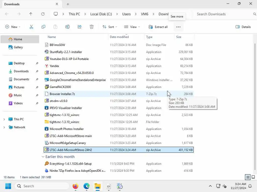The width and height of the screenshot is (257, 192).
Task: Click File Explorer taskbar icon
Action: [x=98, y=186]
